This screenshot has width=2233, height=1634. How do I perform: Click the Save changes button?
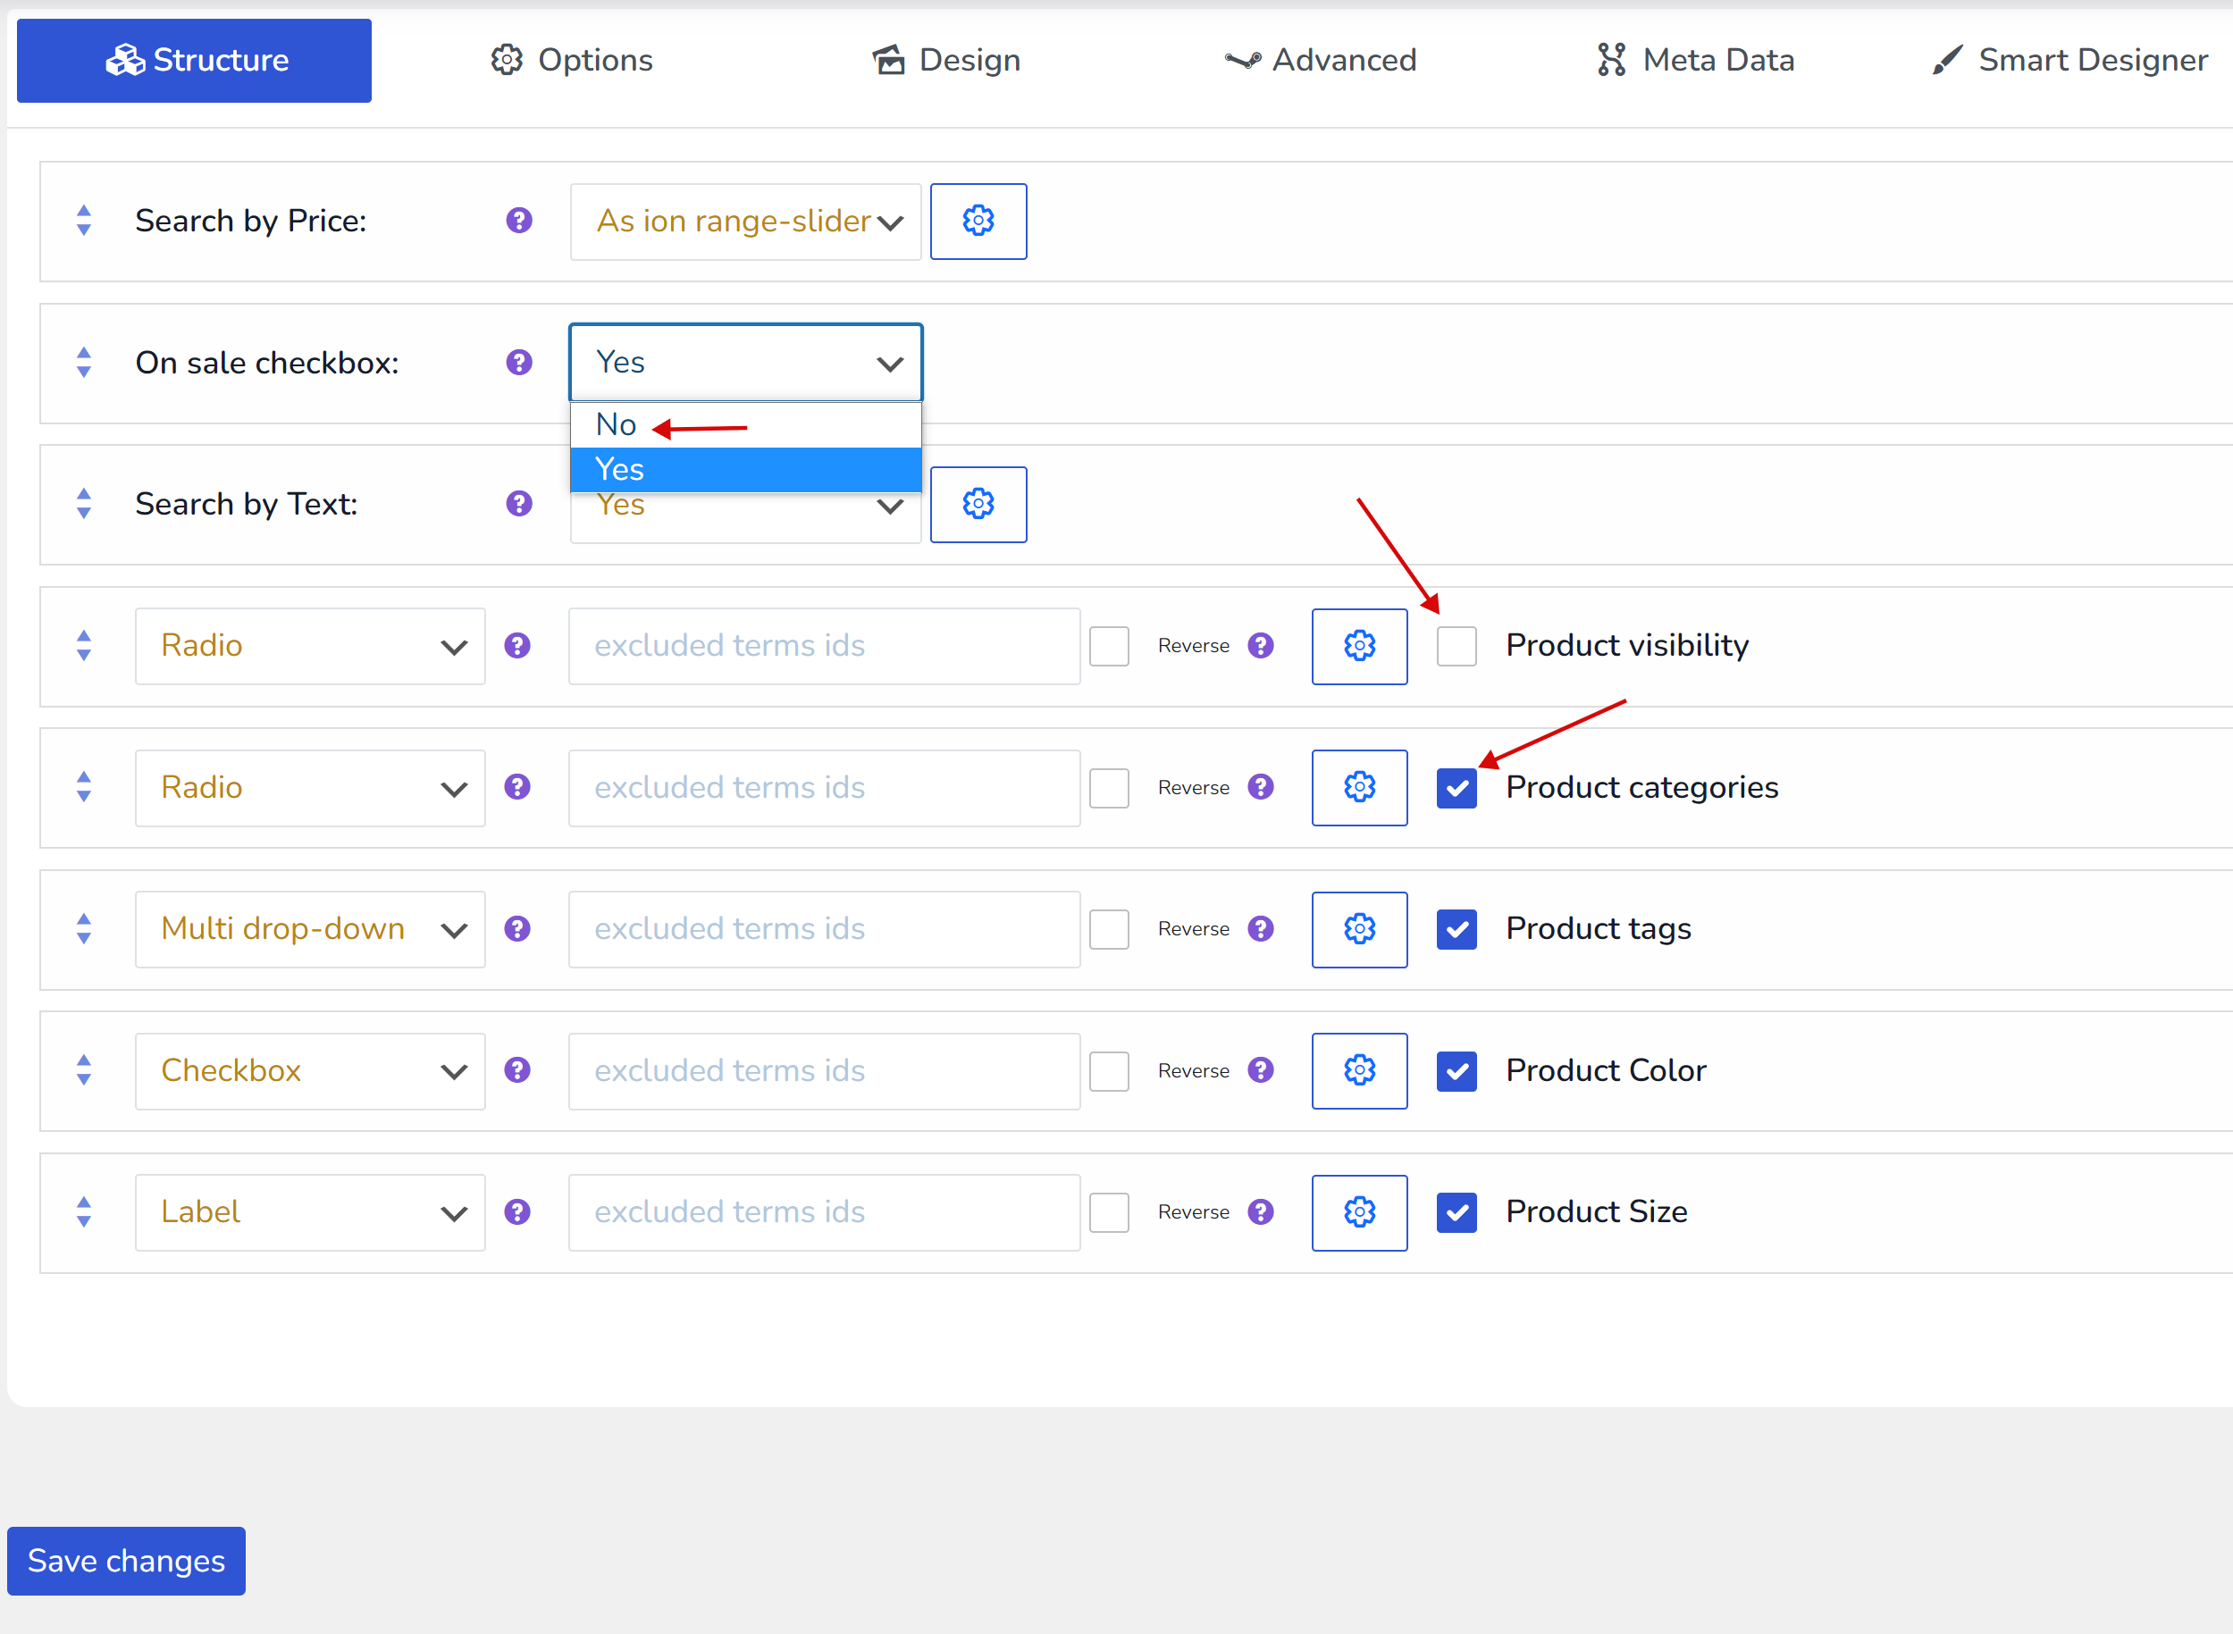(126, 1561)
